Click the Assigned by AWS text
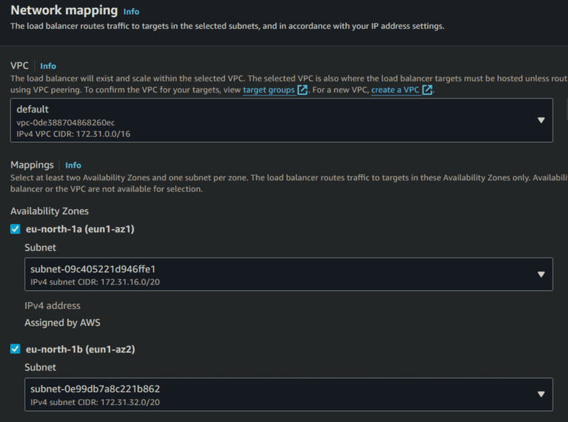Viewport: 568px width, 422px height. [x=62, y=323]
